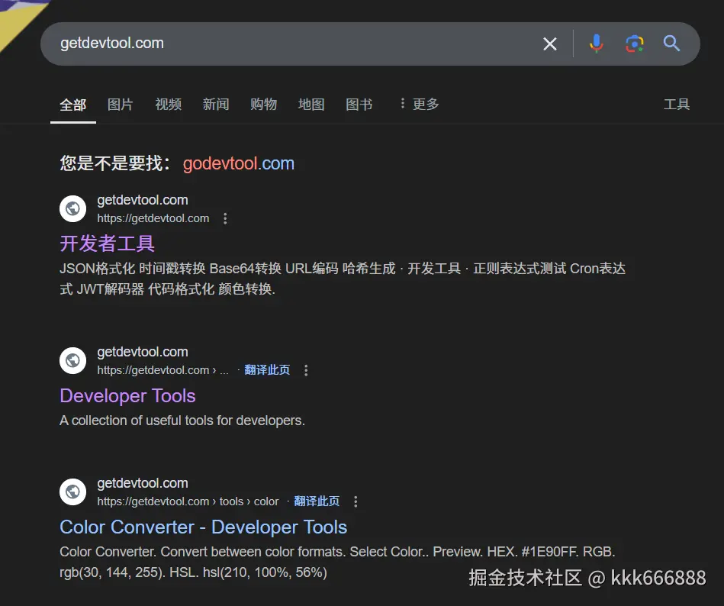Image resolution: width=724 pixels, height=606 pixels.
Task: Open the three-dot menu next to the Color Converter result
Action: coord(356,501)
